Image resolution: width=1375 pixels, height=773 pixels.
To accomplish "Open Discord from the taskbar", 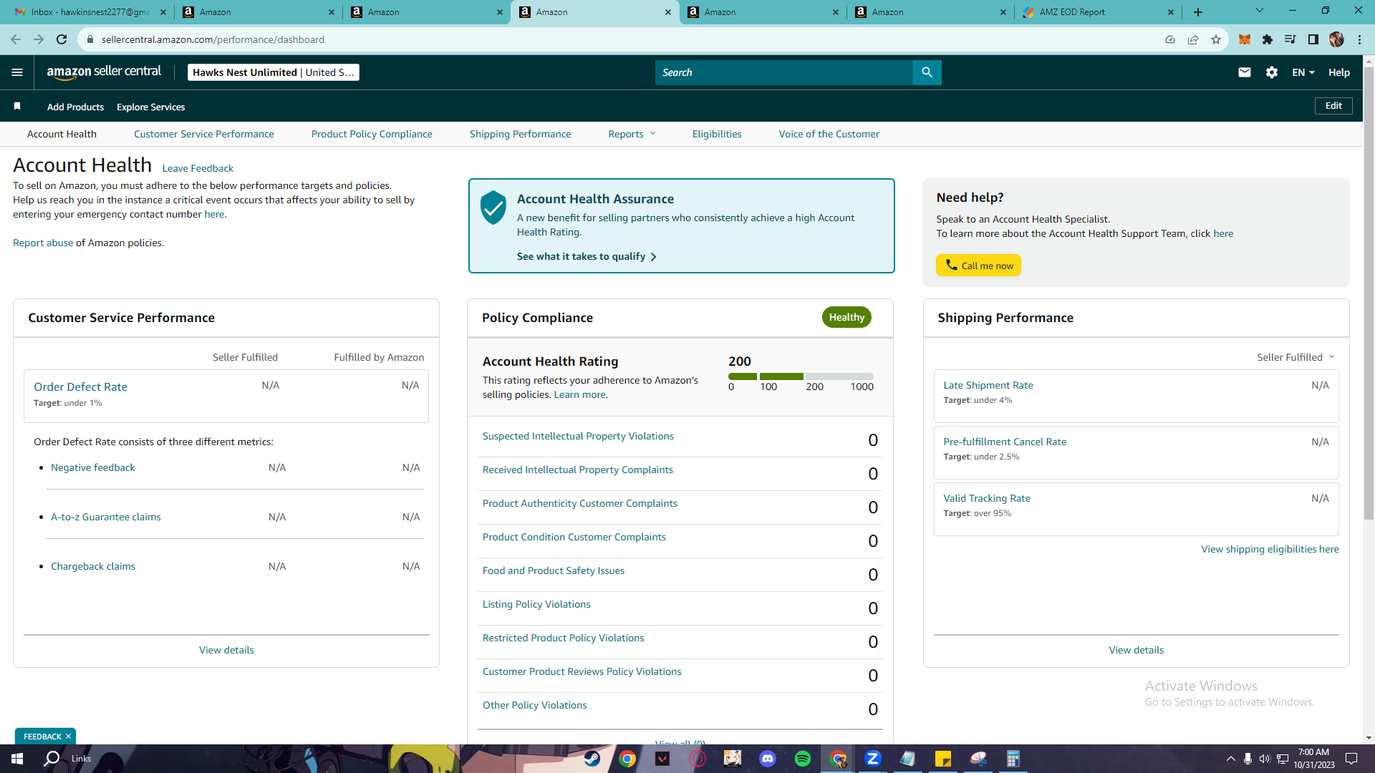I will click(x=768, y=759).
